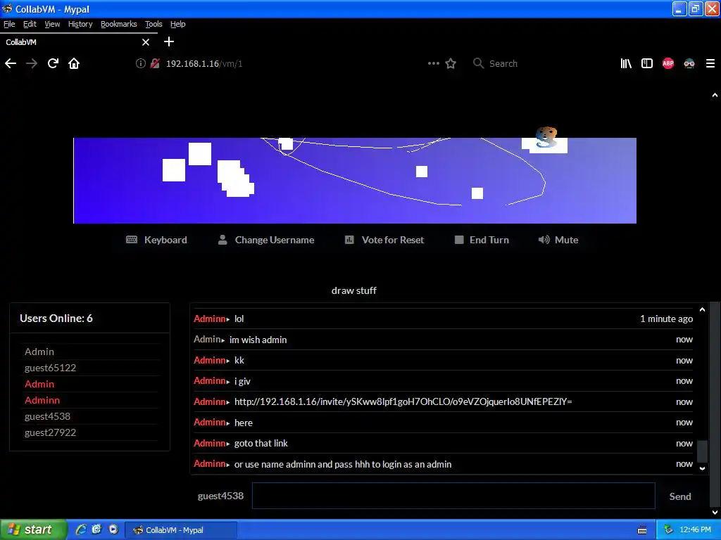The height and width of the screenshot is (540, 721).
Task: Switch to CollabVM - Mypal taskbar button
Action: coord(181,530)
